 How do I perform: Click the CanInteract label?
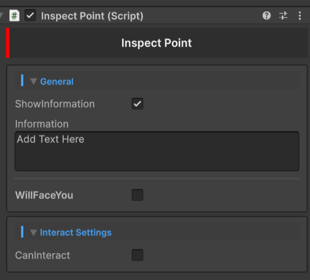(x=43, y=256)
